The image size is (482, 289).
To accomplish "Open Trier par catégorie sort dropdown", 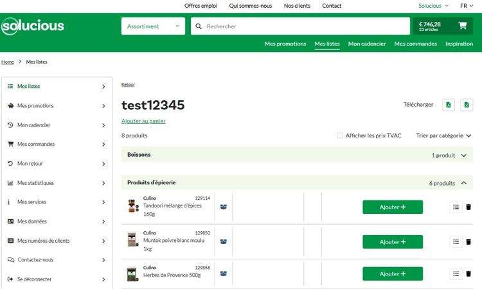I will 443,136.
